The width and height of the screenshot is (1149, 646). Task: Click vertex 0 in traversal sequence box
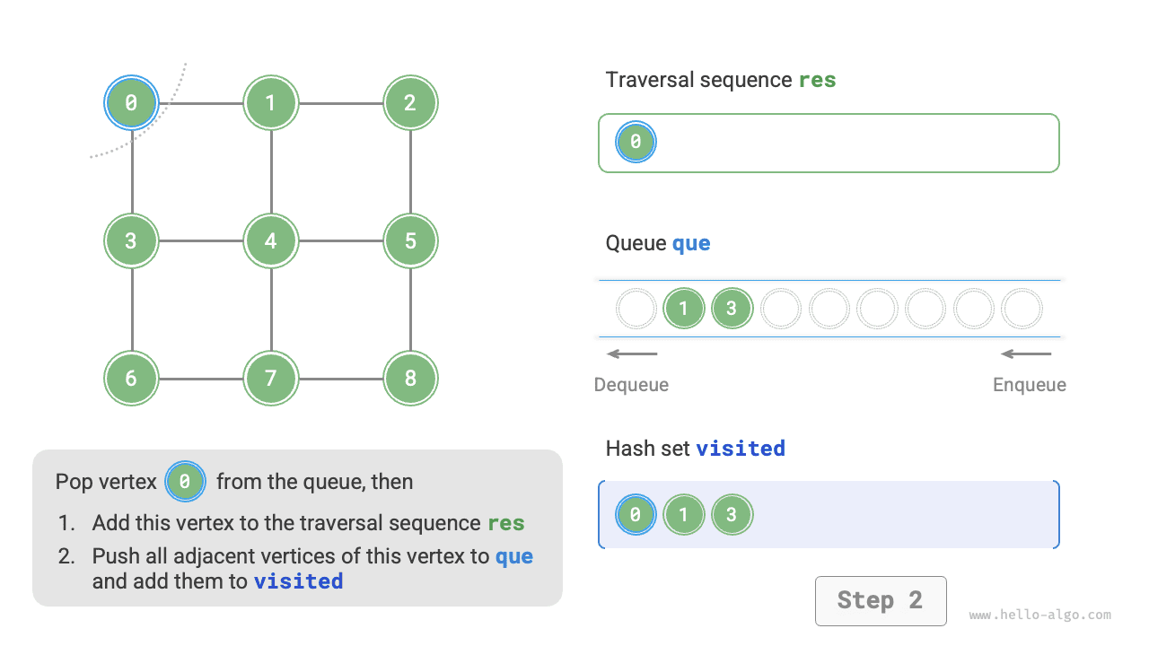(636, 142)
